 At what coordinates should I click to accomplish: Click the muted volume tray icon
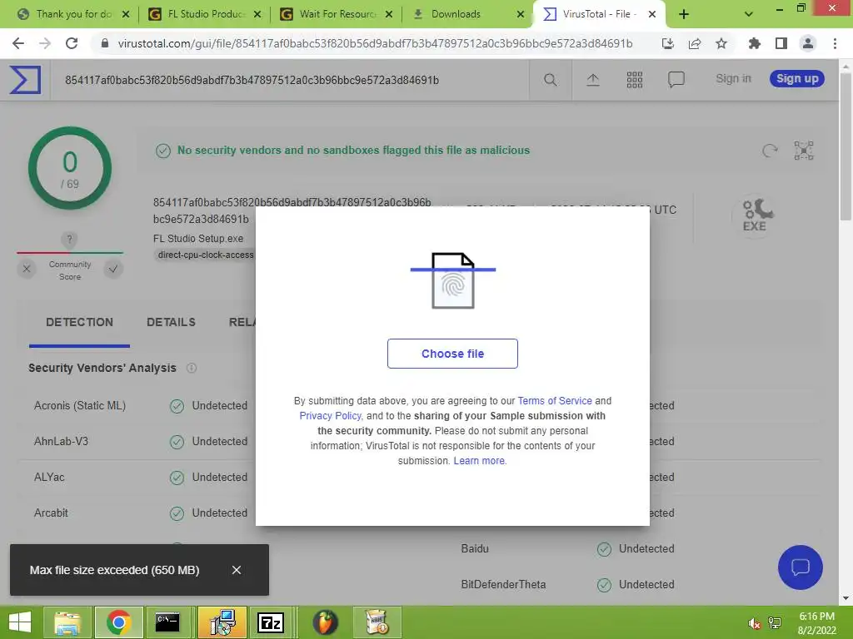coord(754,623)
